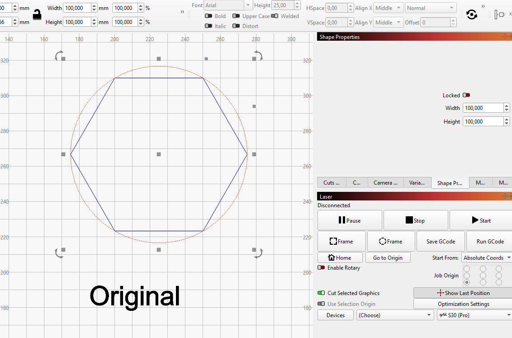The width and height of the screenshot is (512, 338).
Task: Disable Cut Selected Graphics
Action: [322, 293]
